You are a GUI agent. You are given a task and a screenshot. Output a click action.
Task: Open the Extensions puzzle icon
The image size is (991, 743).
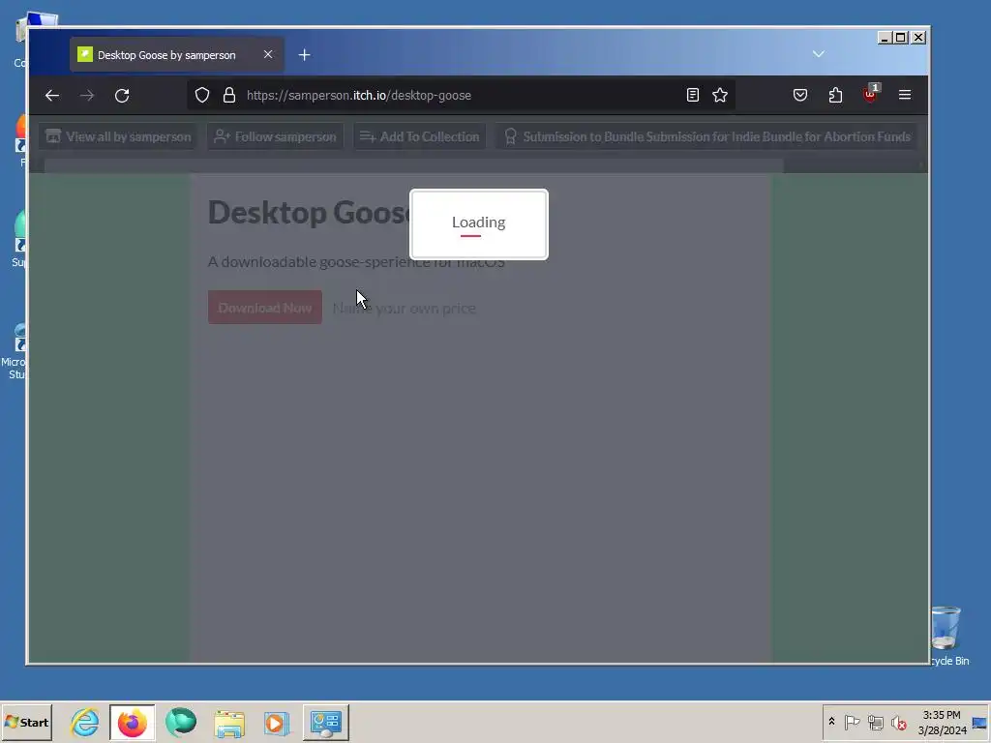coord(835,95)
